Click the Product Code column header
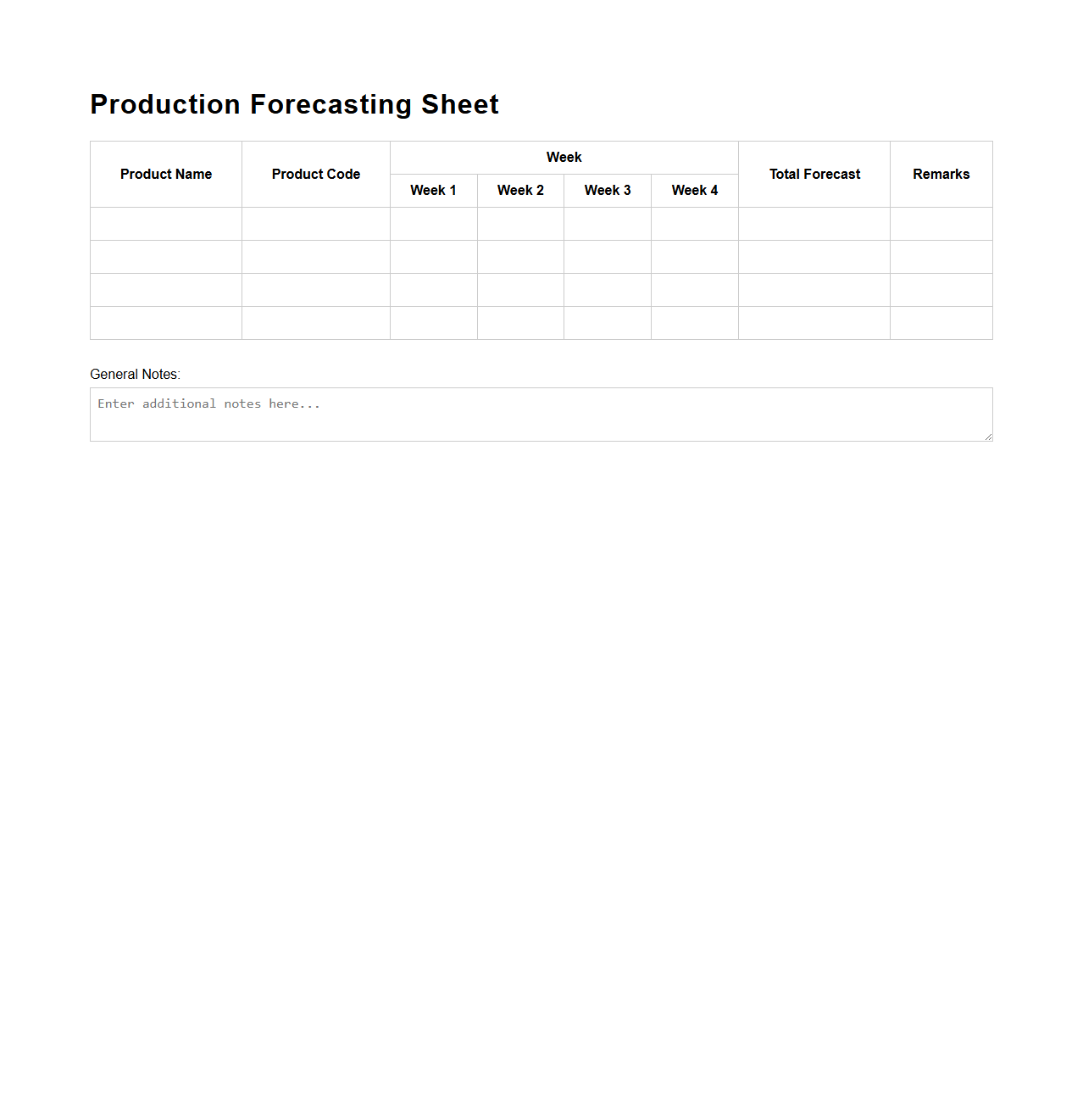Viewport: 1083px width, 1102px height. (x=315, y=174)
